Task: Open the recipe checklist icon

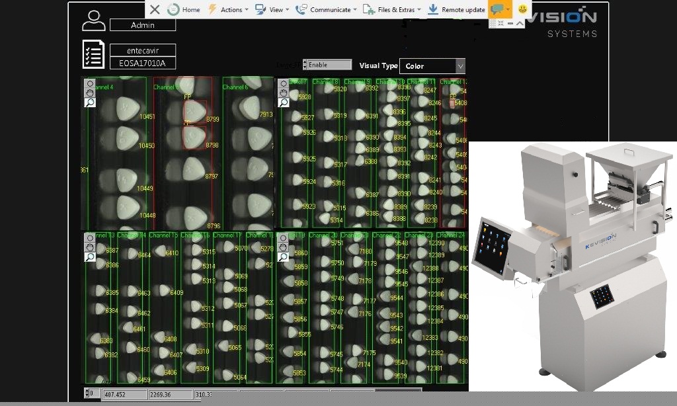Action: (93, 54)
